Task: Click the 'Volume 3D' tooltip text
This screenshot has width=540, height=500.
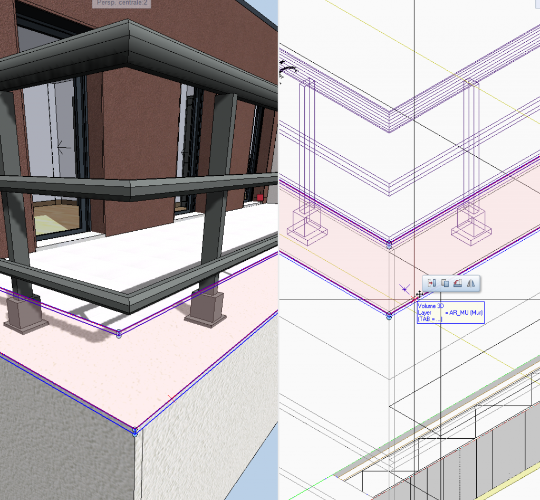Action: tap(430, 306)
